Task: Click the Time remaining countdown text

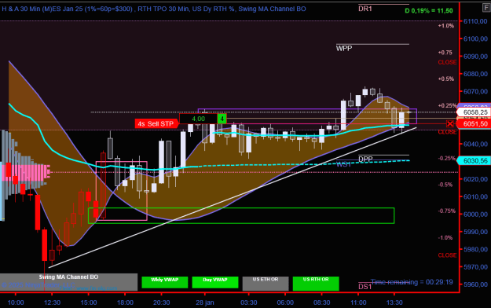Action: point(412,282)
